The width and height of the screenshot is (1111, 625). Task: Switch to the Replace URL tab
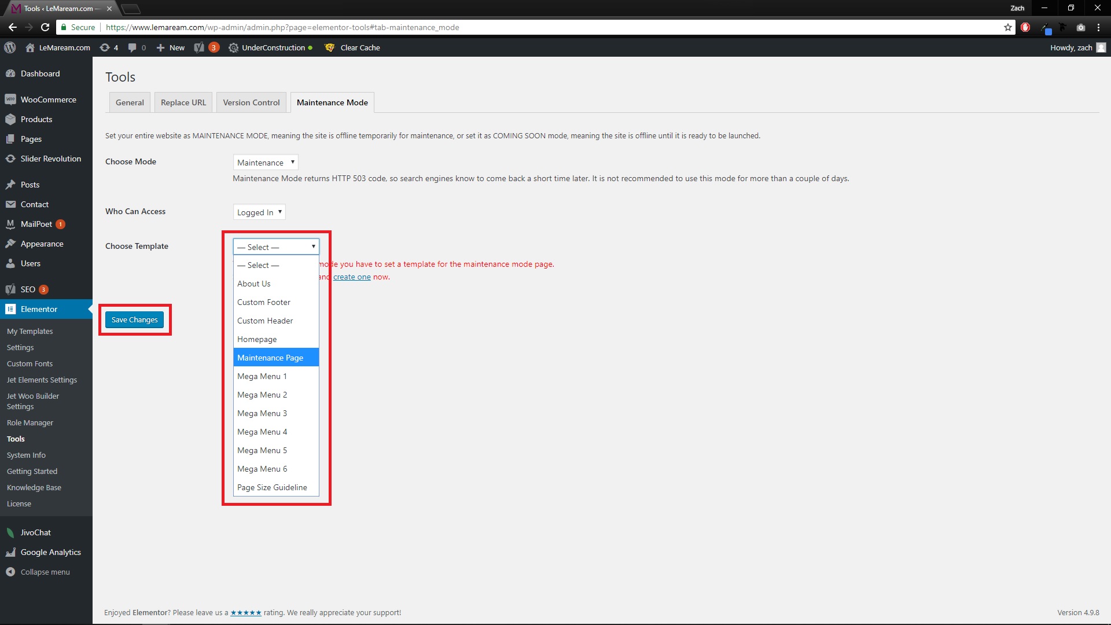pos(183,102)
